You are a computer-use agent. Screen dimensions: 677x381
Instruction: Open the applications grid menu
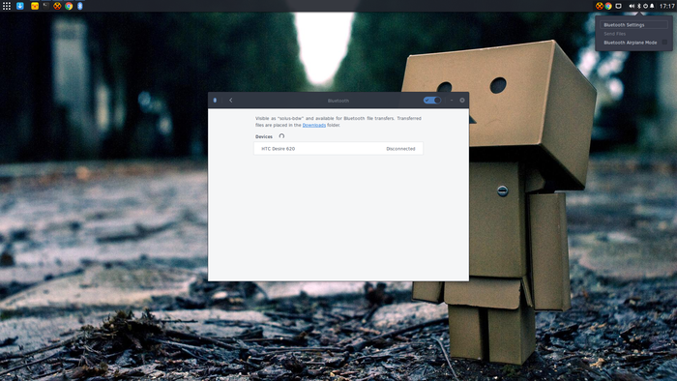coord(7,6)
